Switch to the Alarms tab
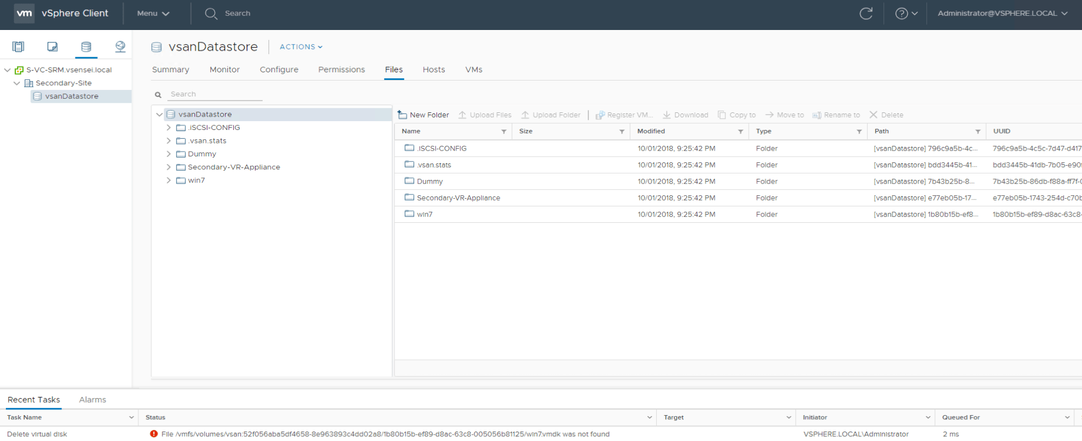This screenshot has width=1082, height=441. [x=92, y=400]
